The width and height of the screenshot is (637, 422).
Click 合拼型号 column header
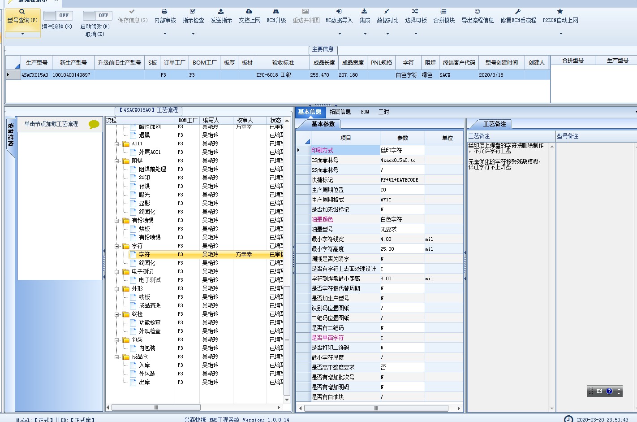[572, 60]
